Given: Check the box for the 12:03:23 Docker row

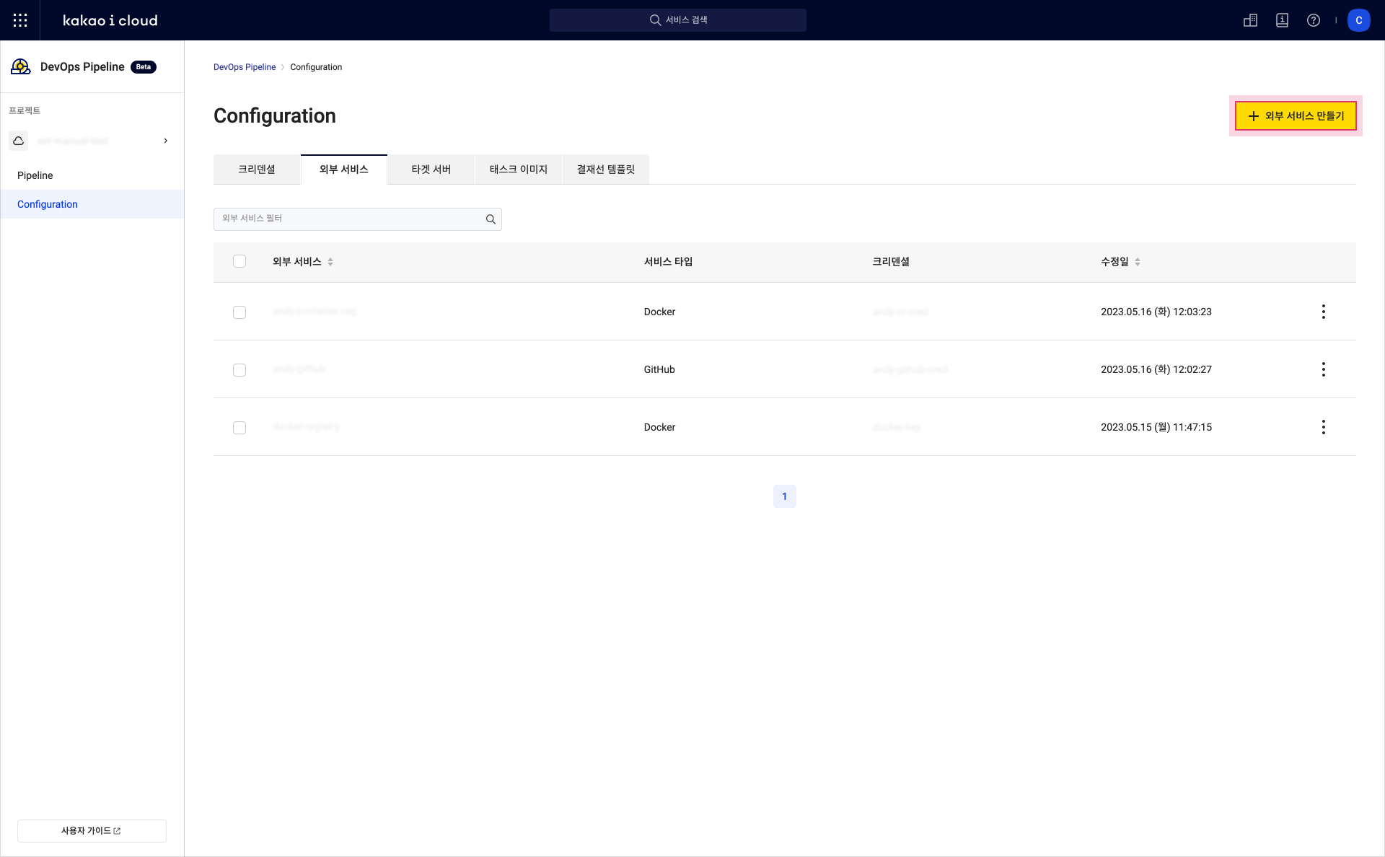Looking at the screenshot, I should [239, 312].
